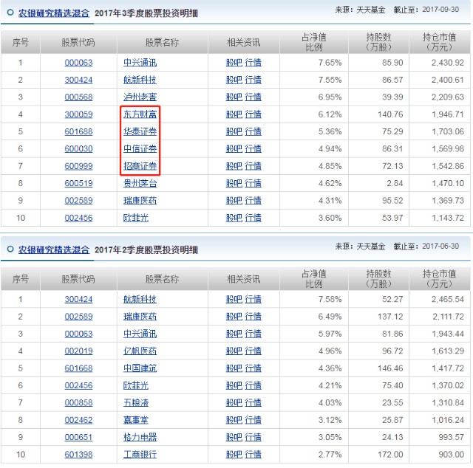Open 东方财富 stock name
This screenshot has height=468, width=473.
tap(140, 114)
